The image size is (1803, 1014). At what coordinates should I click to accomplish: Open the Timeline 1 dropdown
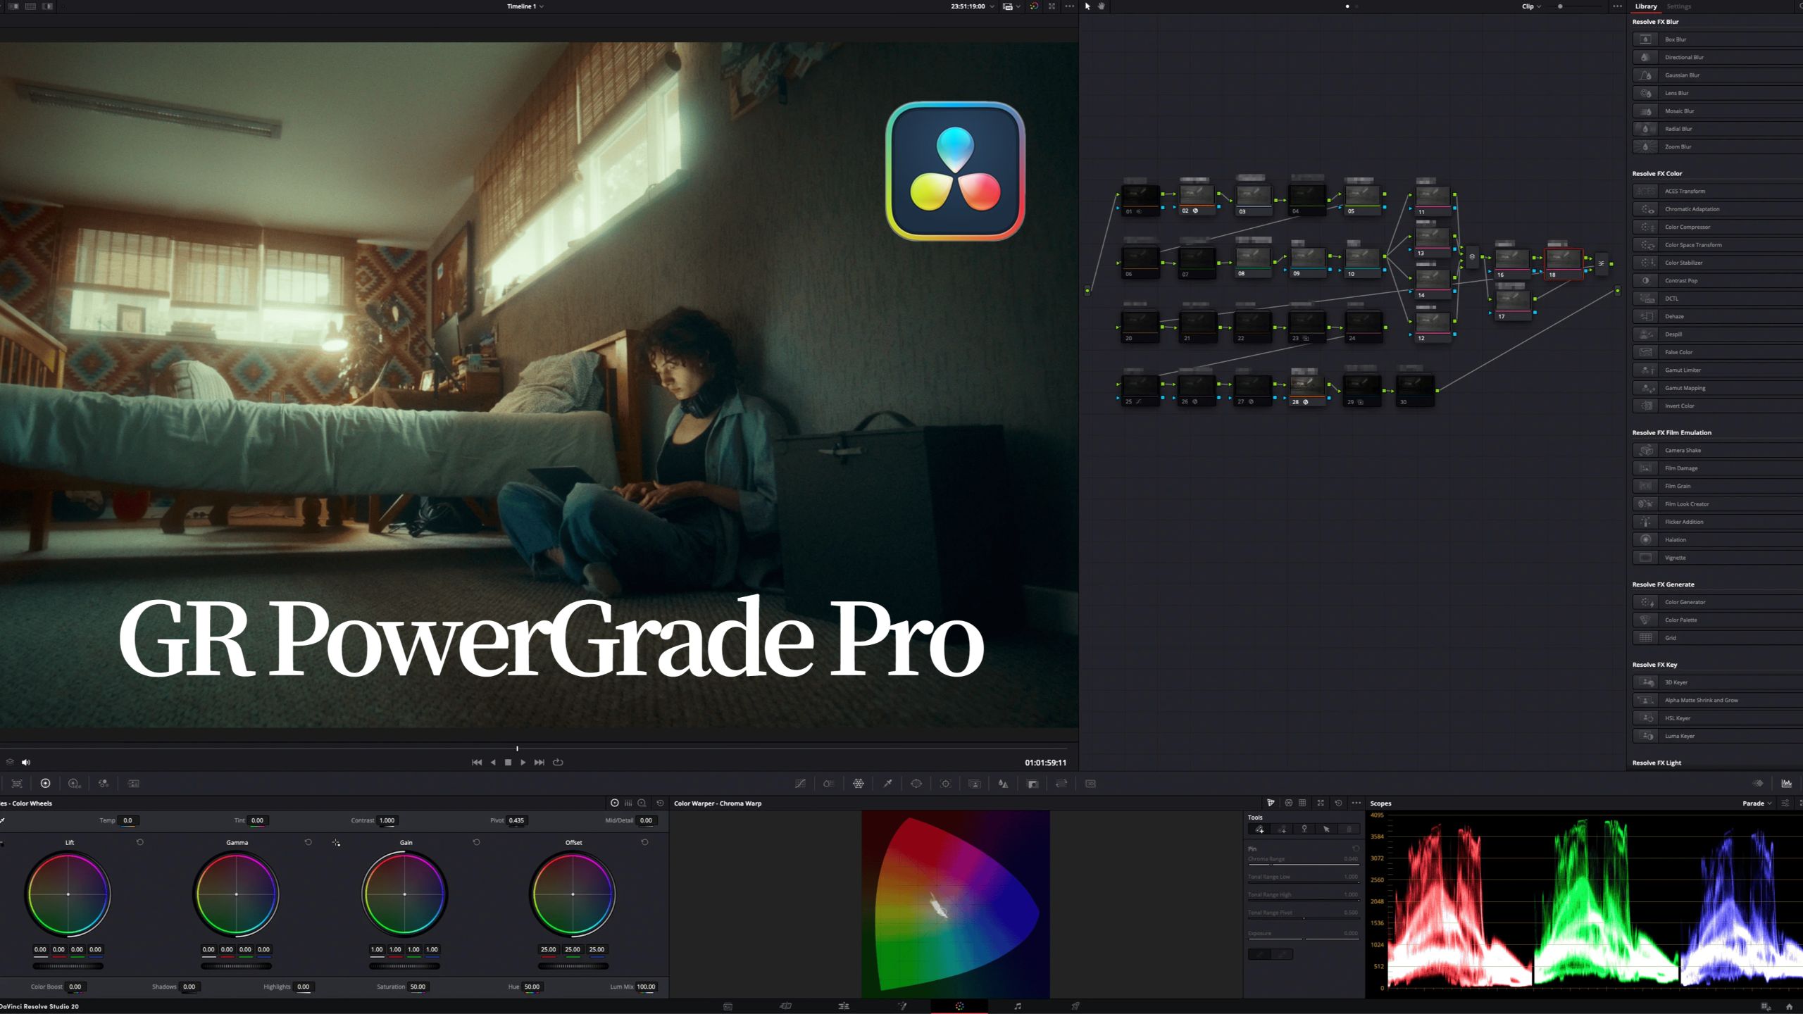[525, 6]
